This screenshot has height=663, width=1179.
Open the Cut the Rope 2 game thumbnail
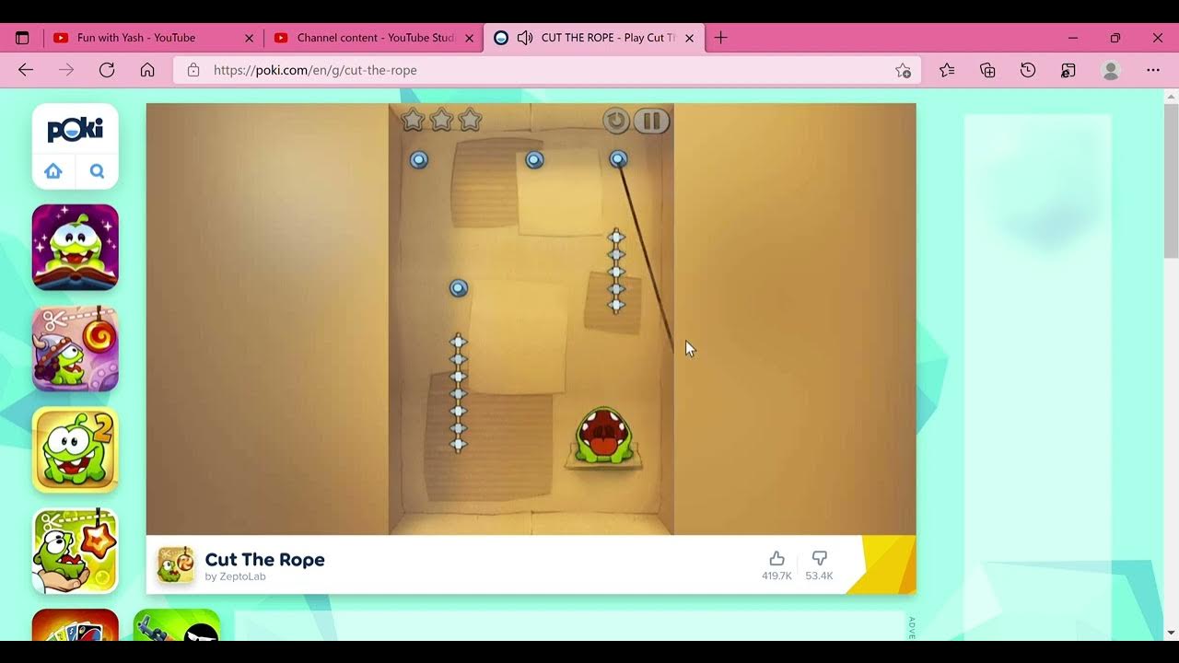tap(76, 449)
